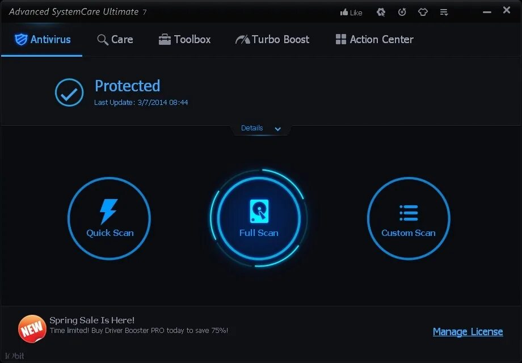Expand the Details chevron
Viewport: 522px width, 363px height.
pyautogui.click(x=277, y=128)
